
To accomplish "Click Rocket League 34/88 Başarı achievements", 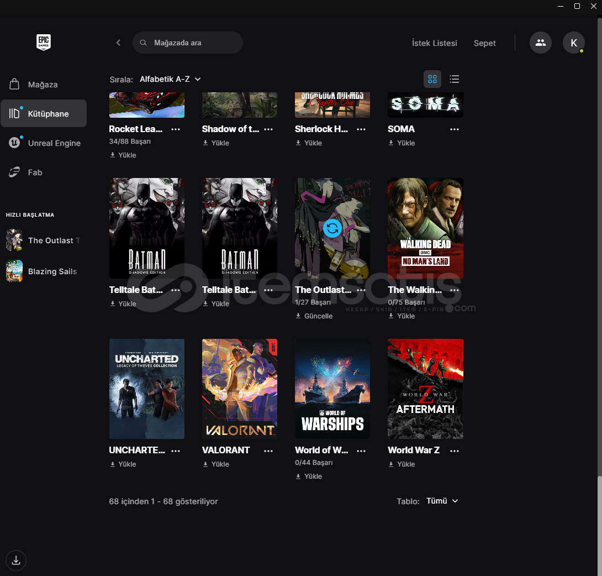I will tap(130, 142).
